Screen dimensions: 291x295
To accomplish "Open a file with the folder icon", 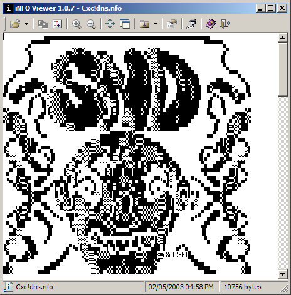I will [15, 24].
